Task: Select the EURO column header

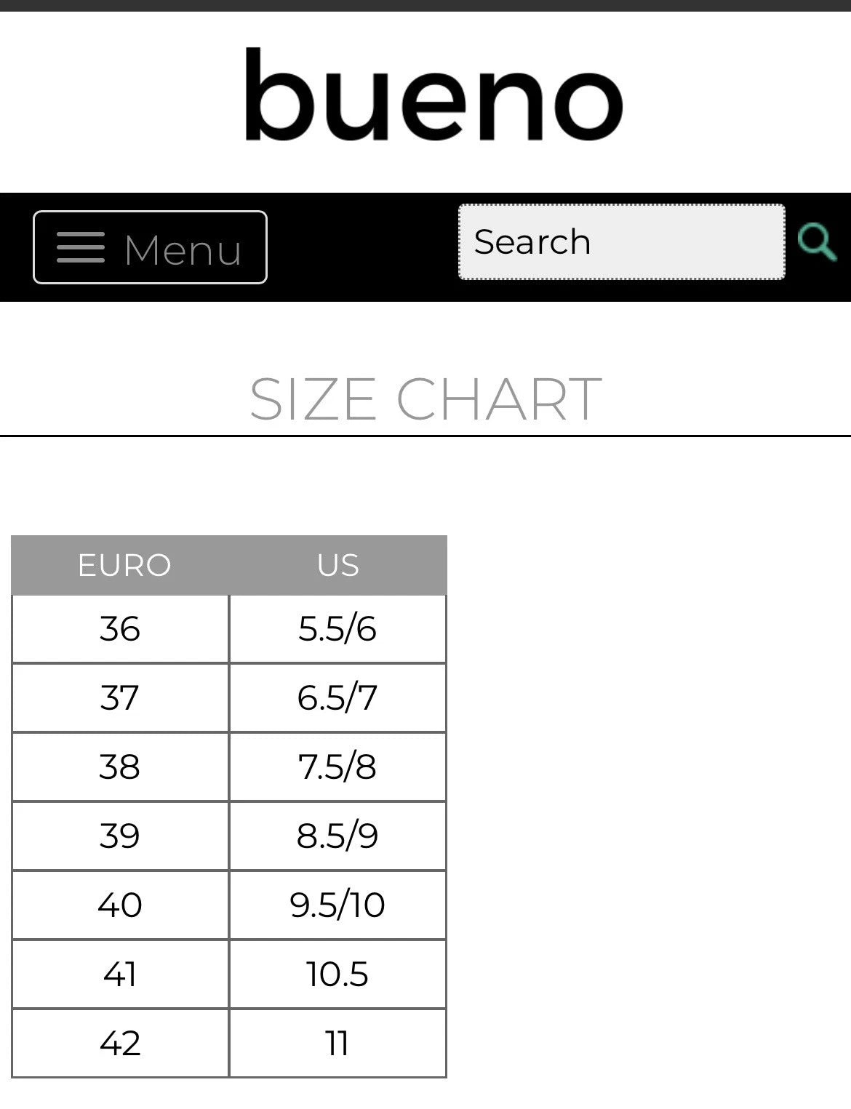Action: point(124,565)
